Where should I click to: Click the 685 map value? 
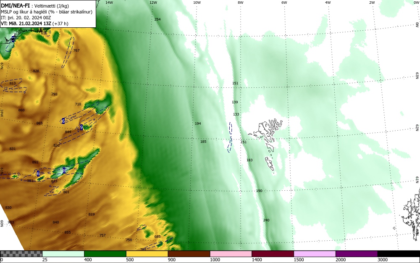[x=157, y=237]
